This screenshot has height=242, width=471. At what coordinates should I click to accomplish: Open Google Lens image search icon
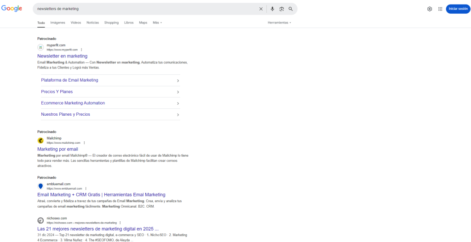click(x=281, y=9)
